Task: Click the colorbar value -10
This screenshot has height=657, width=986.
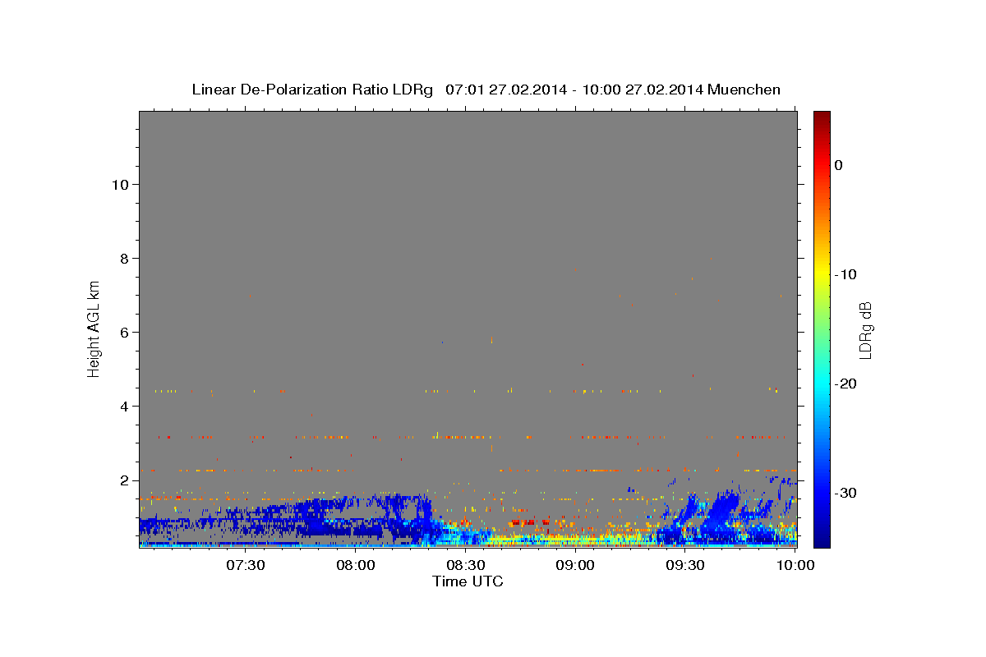Action: pyautogui.click(x=844, y=274)
